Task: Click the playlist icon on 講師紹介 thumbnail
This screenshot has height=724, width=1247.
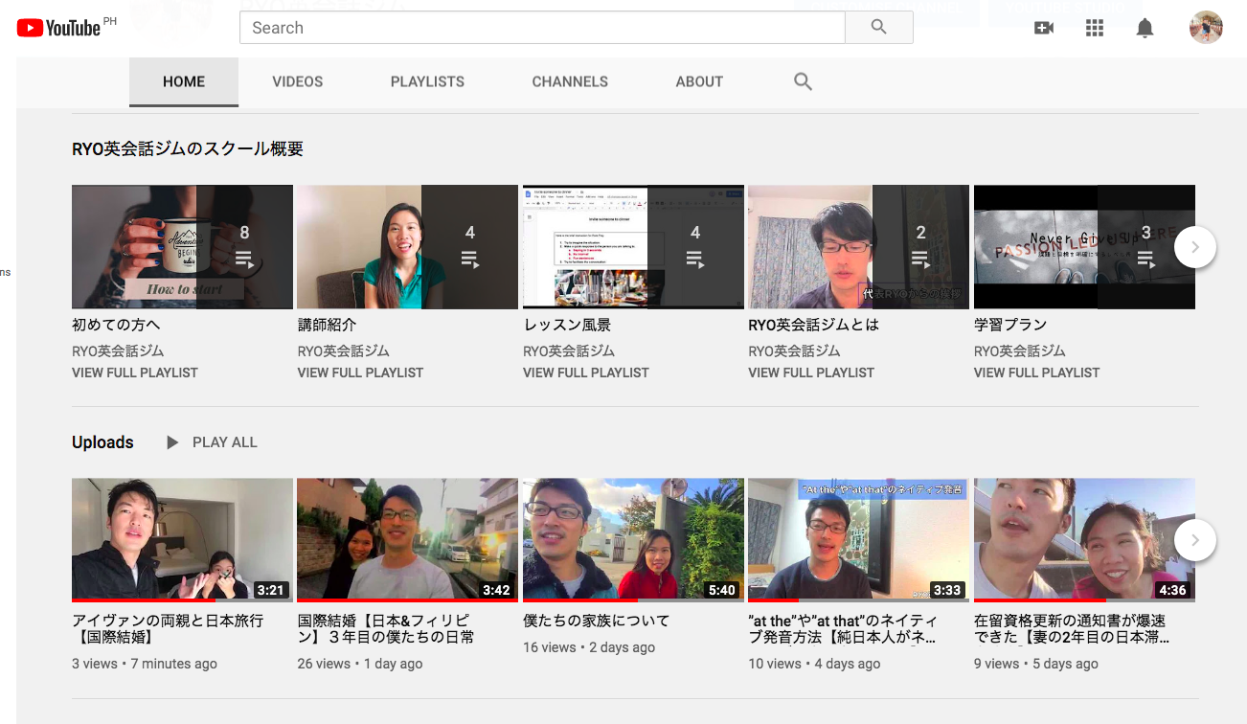Action: point(469,259)
